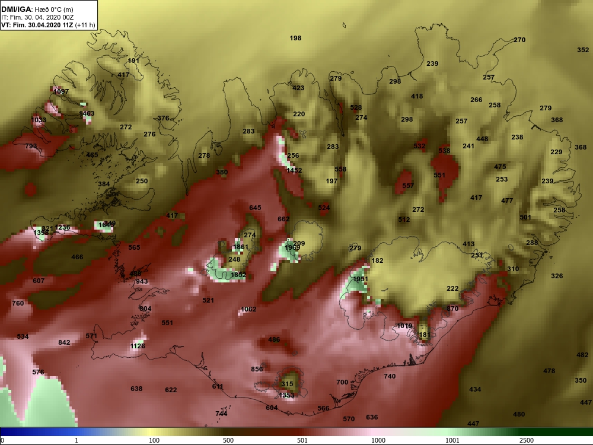Image resolution: width=593 pixels, height=445 pixels.
Task: Click the 100 label on the color scale
Action: [x=154, y=440]
